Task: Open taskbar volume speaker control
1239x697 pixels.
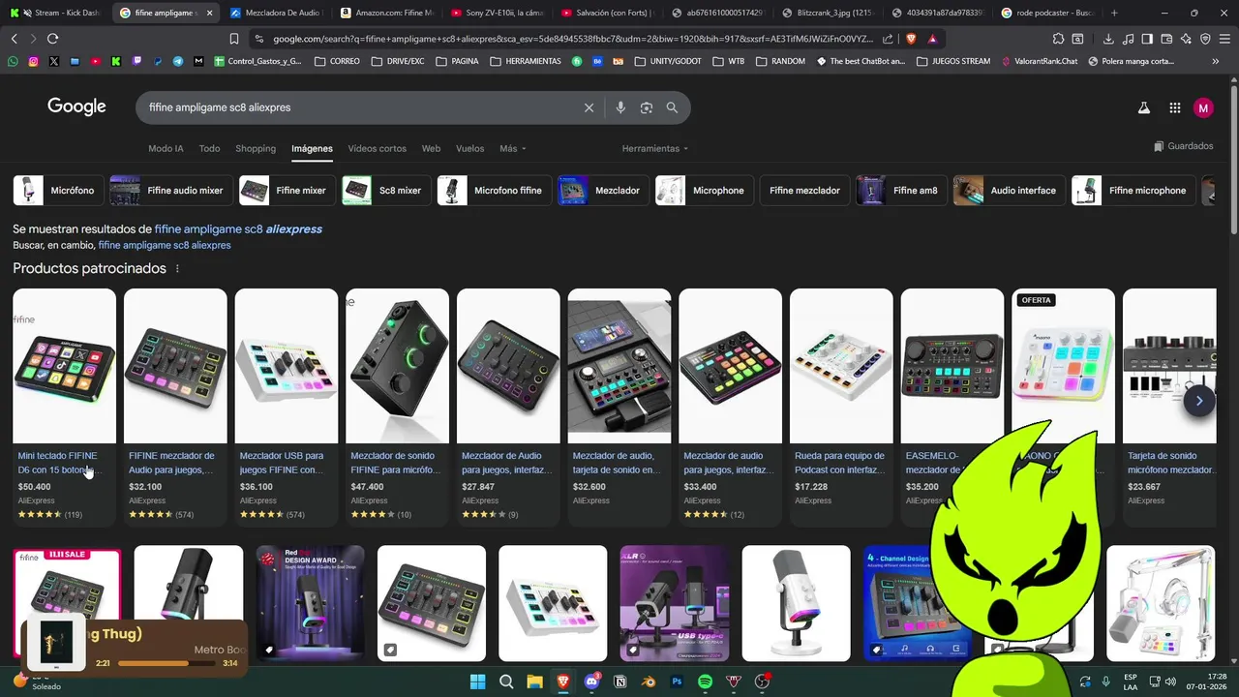Action: (x=1170, y=682)
